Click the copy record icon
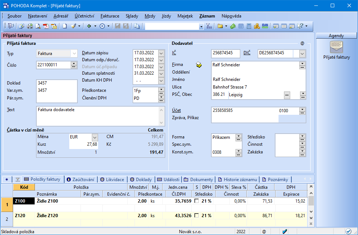This screenshot has height=235, width=358. pos(137,26)
